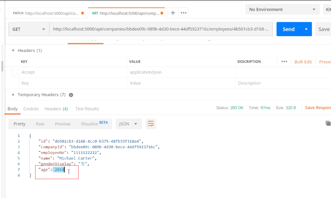Click the Presets link
The width and height of the screenshot is (331, 198).
[325, 62]
